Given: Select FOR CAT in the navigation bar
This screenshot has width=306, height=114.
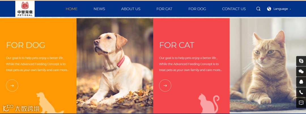Looking at the screenshot, I should click(164, 9).
